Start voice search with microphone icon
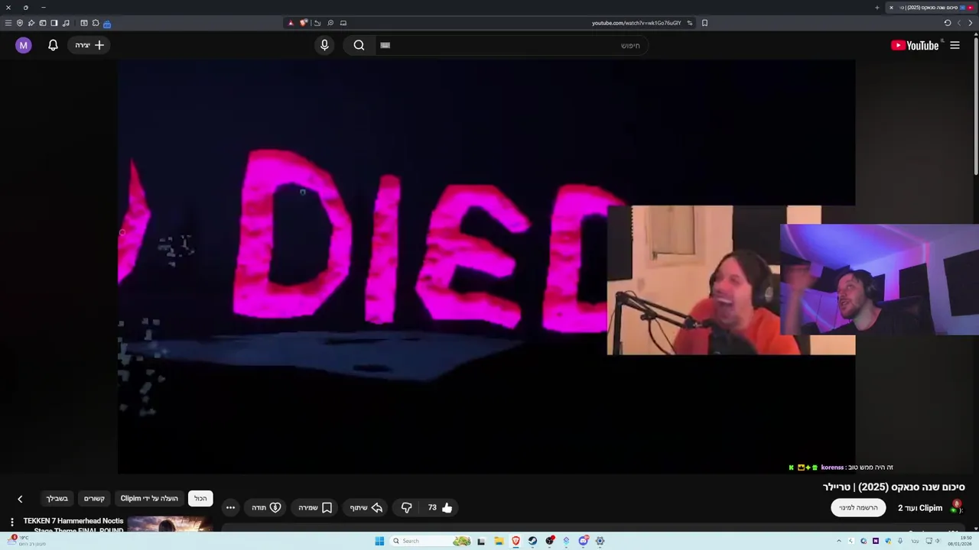The image size is (979, 550). tap(324, 45)
